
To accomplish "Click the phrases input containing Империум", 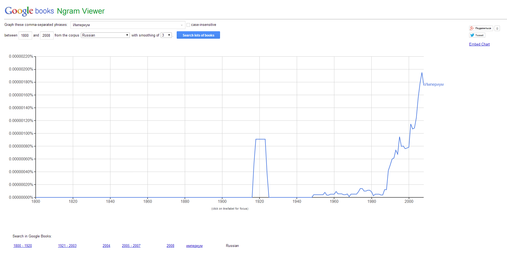I will (x=125, y=25).
